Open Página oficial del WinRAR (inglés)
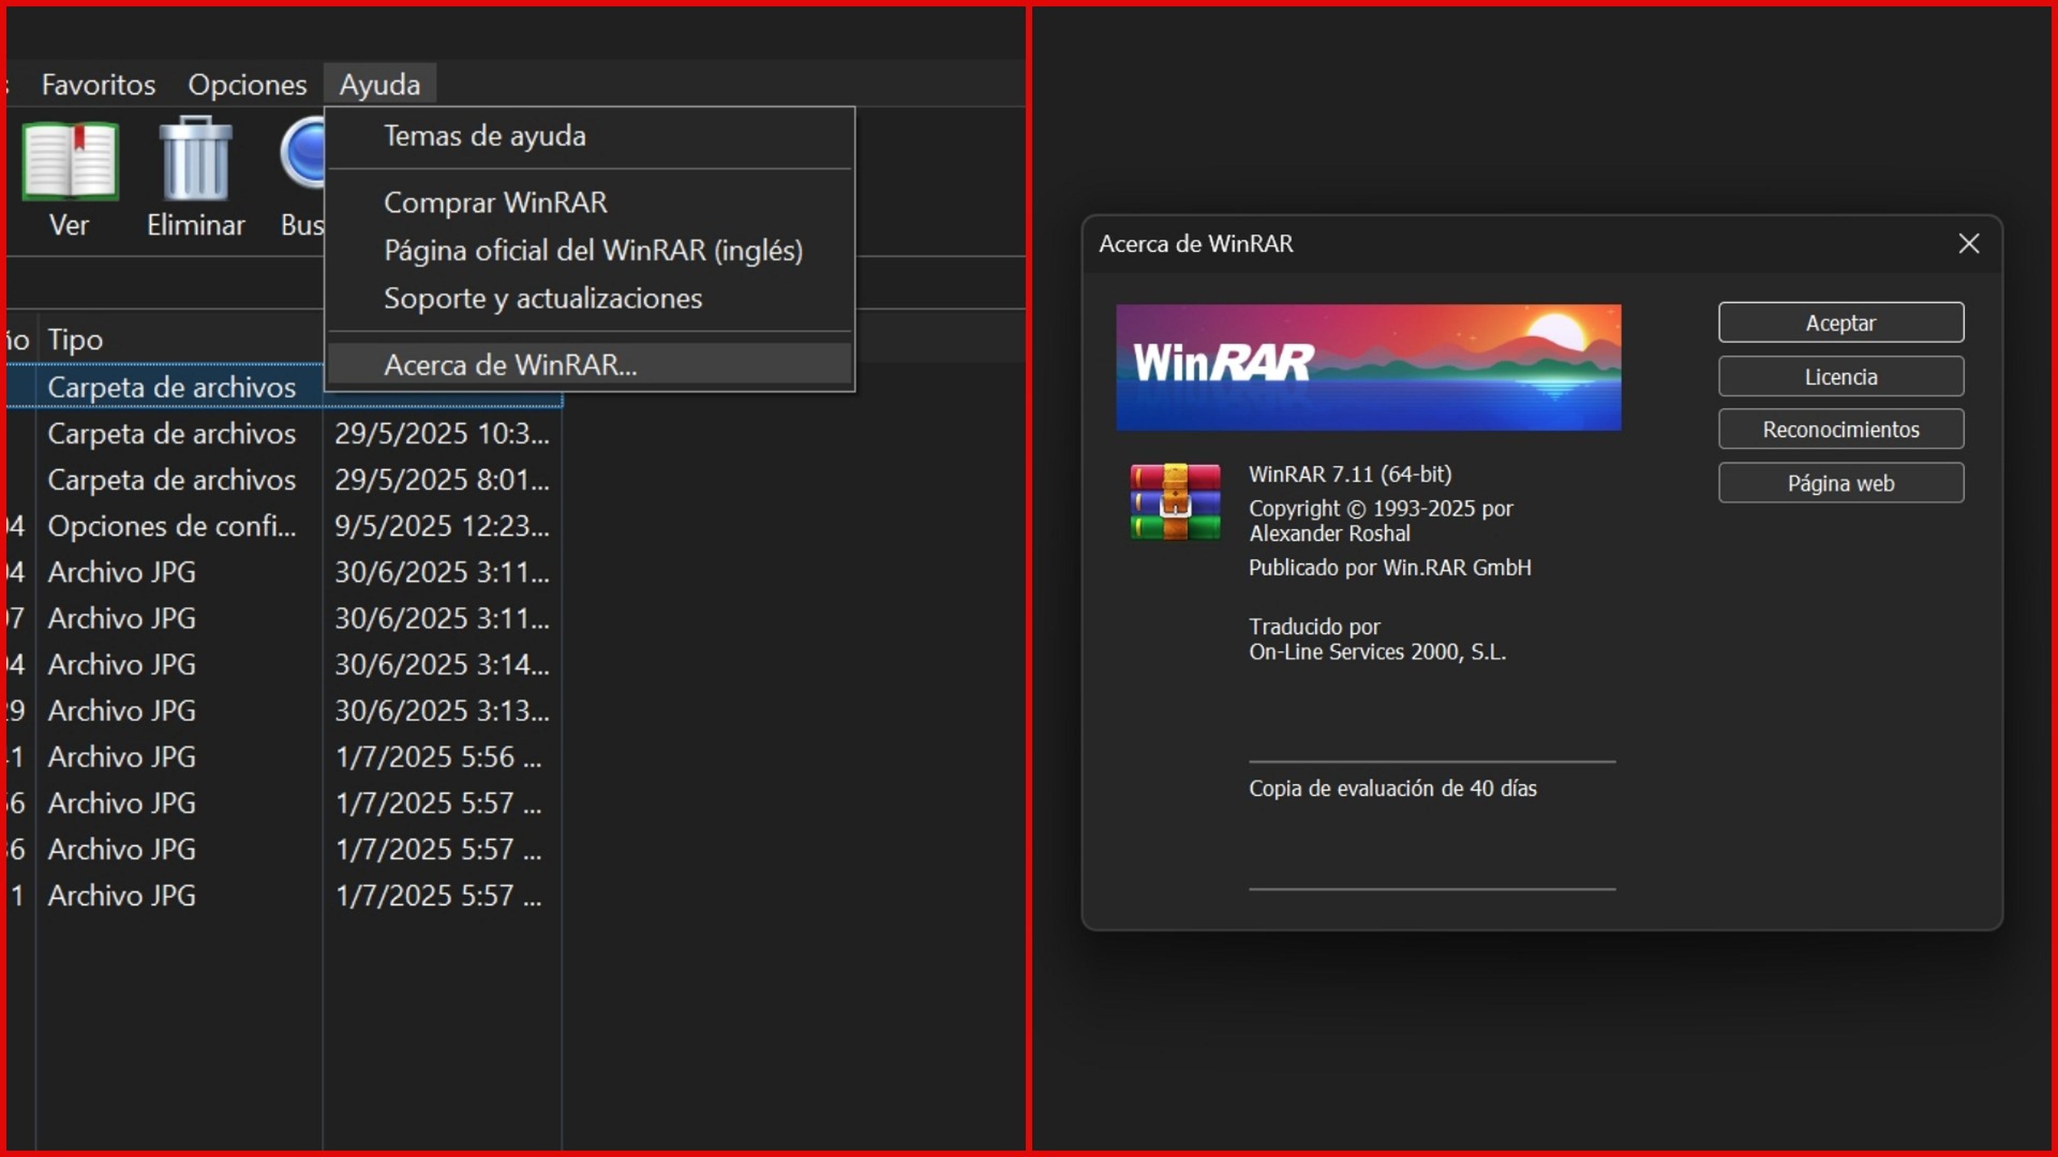This screenshot has height=1157, width=2058. [590, 250]
